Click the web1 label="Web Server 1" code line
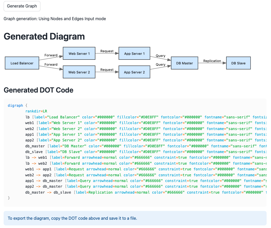The width and height of the screenshot is (271, 228). (x=146, y=123)
